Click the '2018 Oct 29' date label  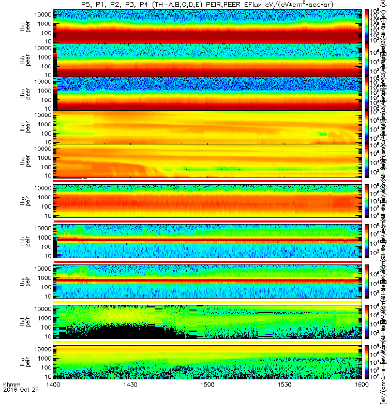21,390
